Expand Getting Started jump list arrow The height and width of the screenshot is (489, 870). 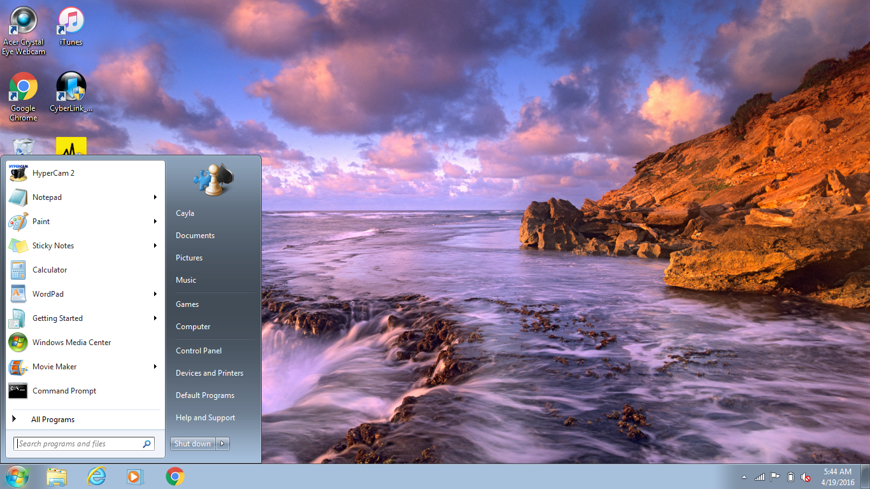155,318
